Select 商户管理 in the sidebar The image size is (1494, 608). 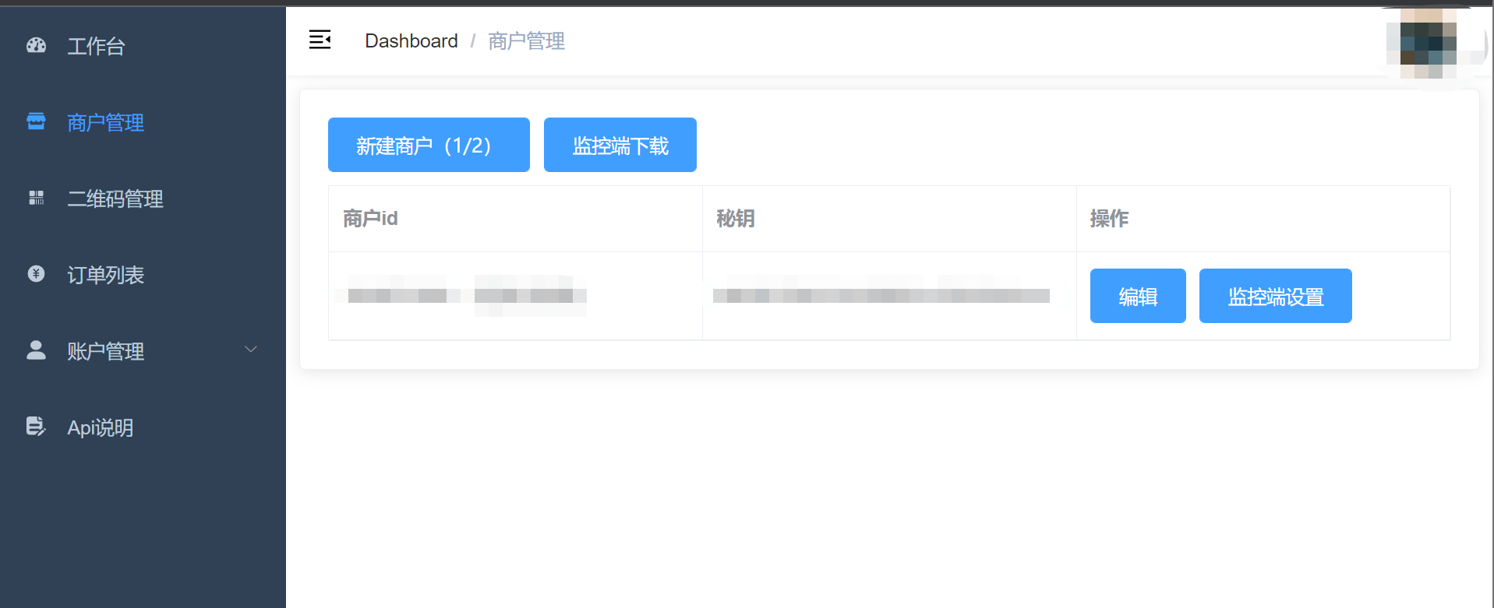coord(143,122)
